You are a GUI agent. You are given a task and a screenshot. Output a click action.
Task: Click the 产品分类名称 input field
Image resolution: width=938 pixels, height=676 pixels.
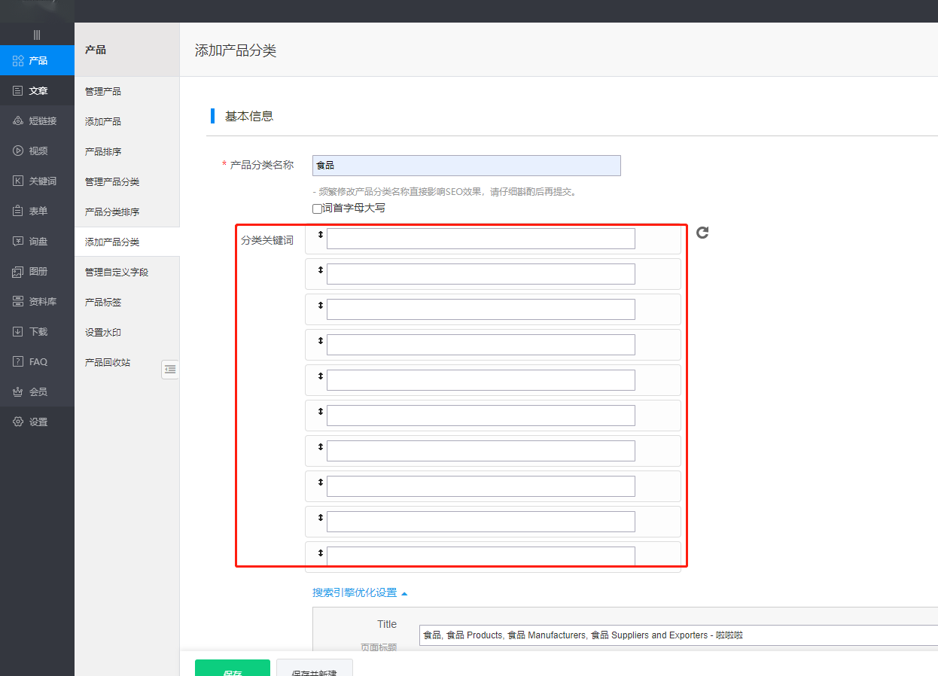coord(466,166)
